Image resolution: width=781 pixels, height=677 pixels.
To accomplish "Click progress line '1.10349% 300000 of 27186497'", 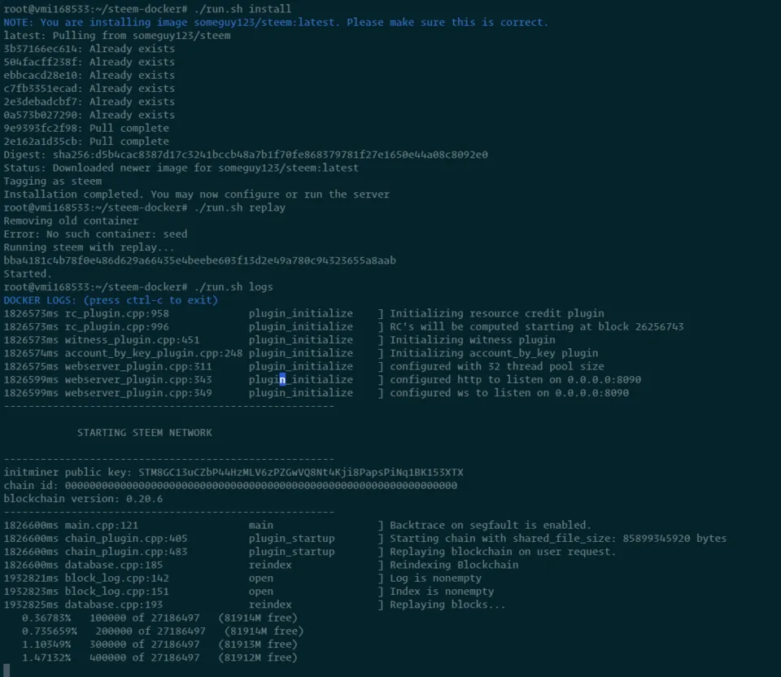I will pos(159,644).
